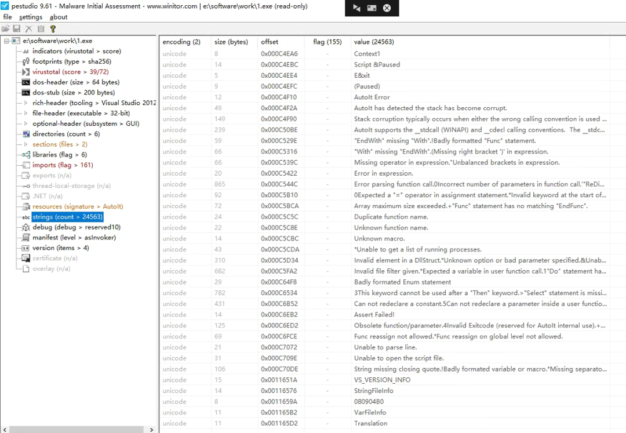Select the 'AutoIt Error' string row
Screen dimensions: 626x433
pos(384,97)
